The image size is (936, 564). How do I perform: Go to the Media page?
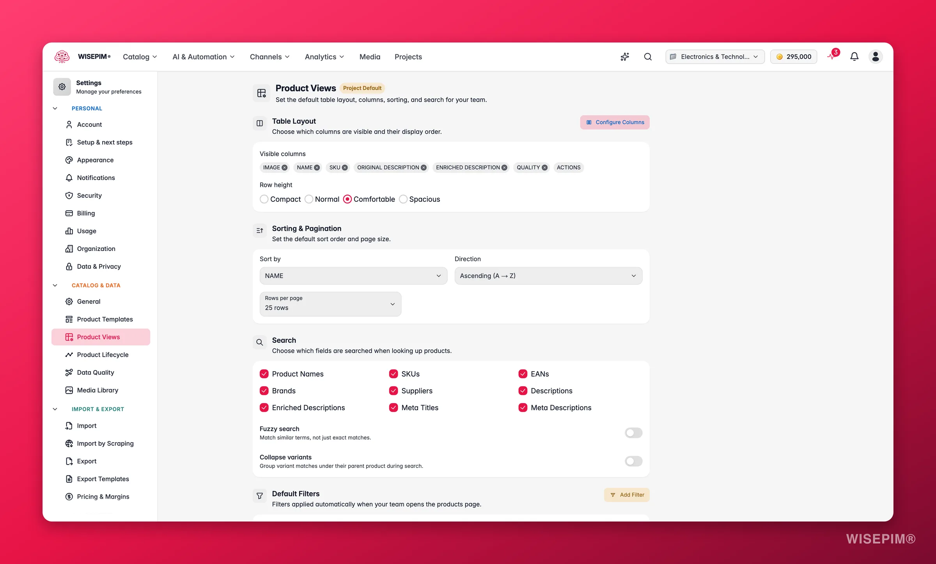click(x=370, y=57)
